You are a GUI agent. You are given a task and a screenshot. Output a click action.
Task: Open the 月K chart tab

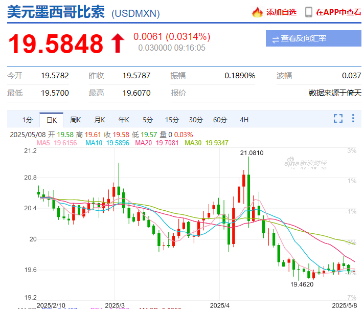coord(100,120)
